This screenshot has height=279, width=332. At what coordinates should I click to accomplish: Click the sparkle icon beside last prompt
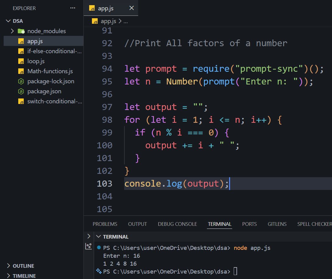point(99,271)
